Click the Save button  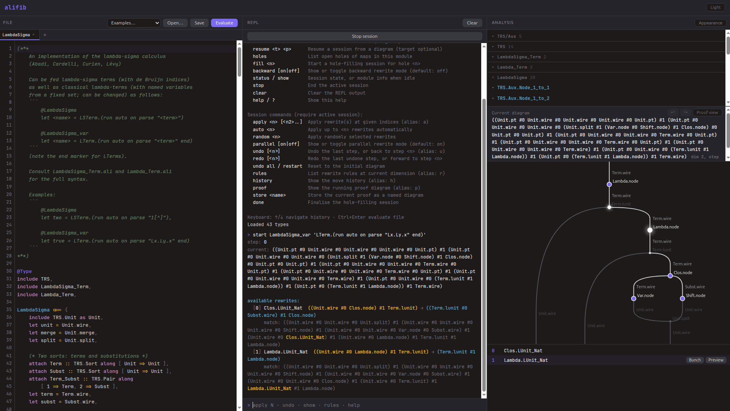point(199,23)
